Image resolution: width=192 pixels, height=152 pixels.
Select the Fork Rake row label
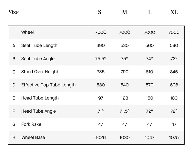[x=32, y=124]
